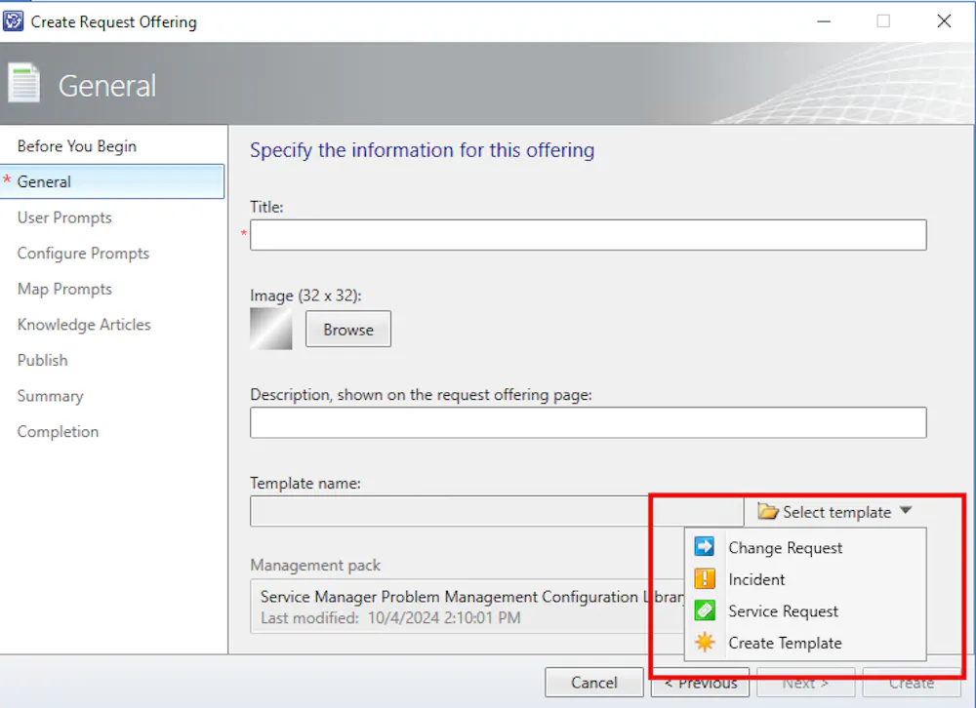976x708 pixels.
Task: Go back with the Previous button
Action: [x=700, y=683]
